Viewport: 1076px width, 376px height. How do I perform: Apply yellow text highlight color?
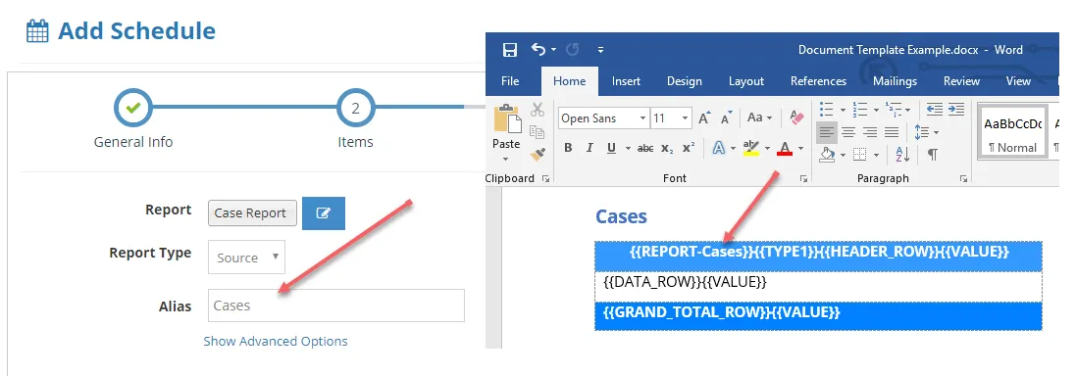pos(751,148)
